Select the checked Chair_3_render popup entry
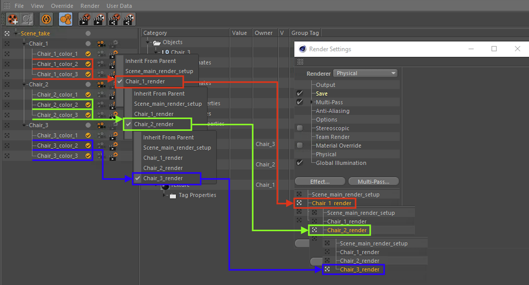Image resolution: width=529 pixels, height=285 pixels. (x=167, y=178)
